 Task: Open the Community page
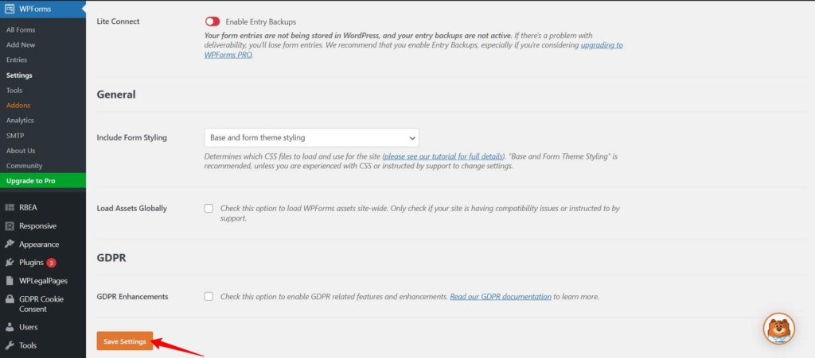pyautogui.click(x=25, y=166)
